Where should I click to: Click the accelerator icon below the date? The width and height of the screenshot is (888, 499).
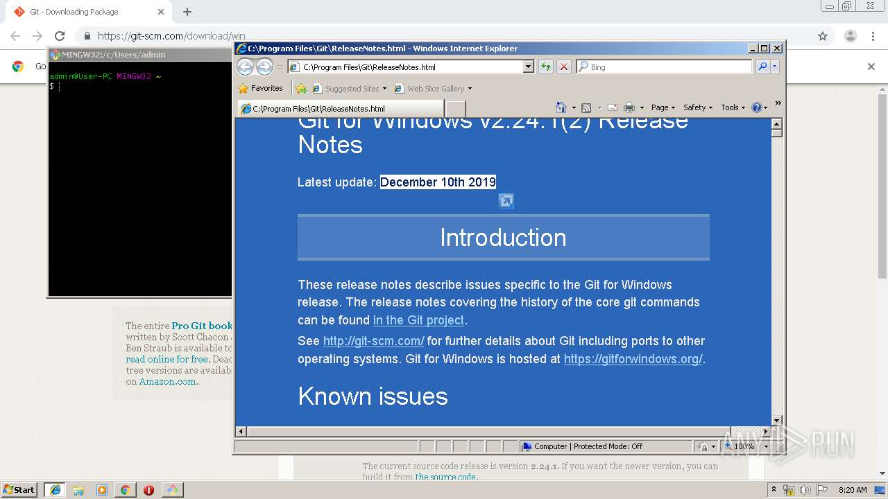(506, 201)
